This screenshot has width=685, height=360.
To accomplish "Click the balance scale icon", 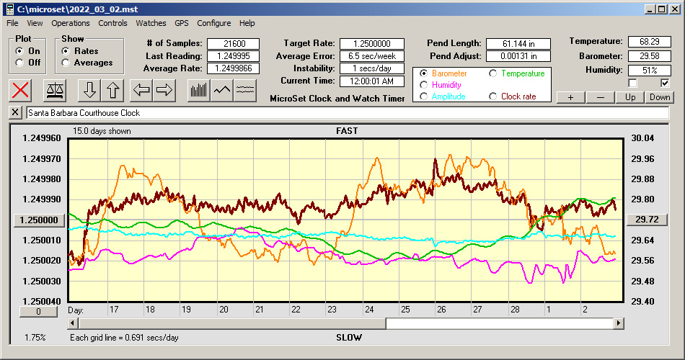I will (x=54, y=90).
